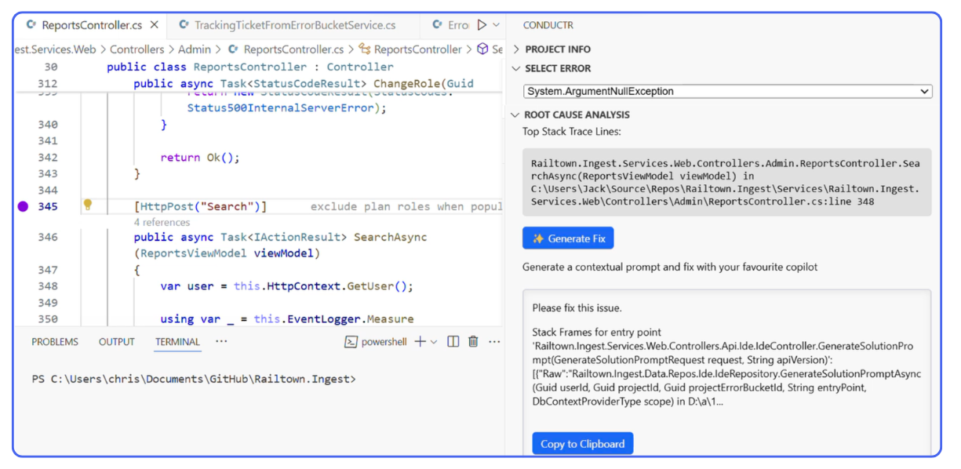
Task: Click the kill terminal trash icon
Action: point(473,341)
